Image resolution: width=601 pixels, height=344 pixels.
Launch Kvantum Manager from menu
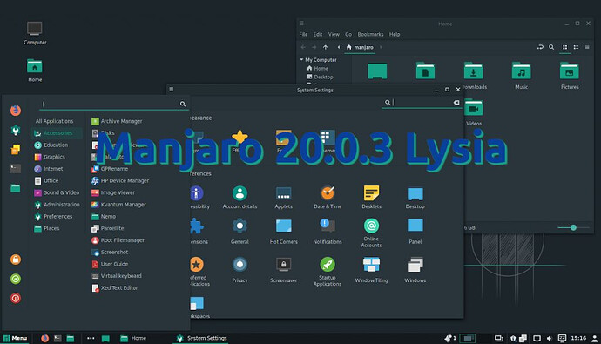[x=118, y=204]
